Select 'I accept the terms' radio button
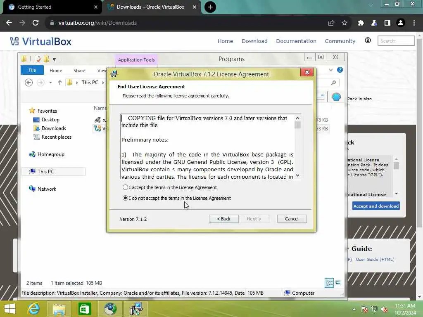Image resolution: width=423 pixels, height=317 pixels. pyautogui.click(x=125, y=187)
